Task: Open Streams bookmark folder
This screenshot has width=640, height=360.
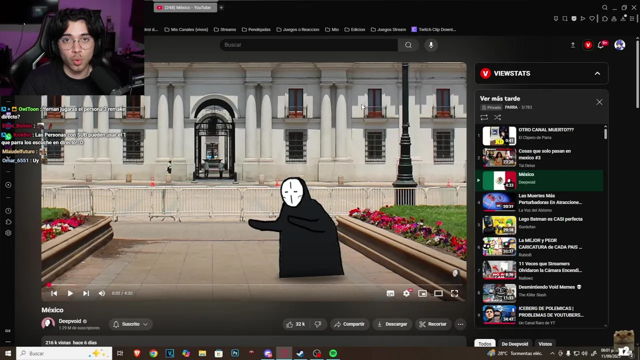Action: pyautogui.click(x=224, y=29)
